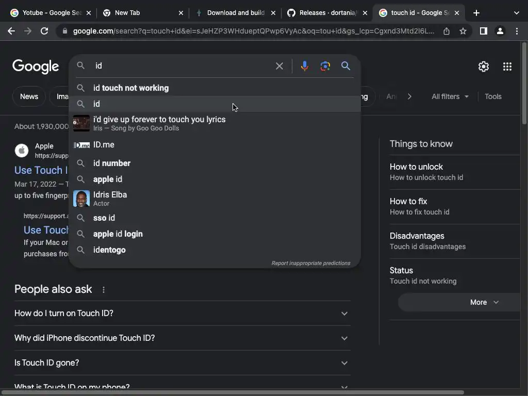Click Report inappropriate predictions
This screenshot has width=528, height=396.
point(311,263)
